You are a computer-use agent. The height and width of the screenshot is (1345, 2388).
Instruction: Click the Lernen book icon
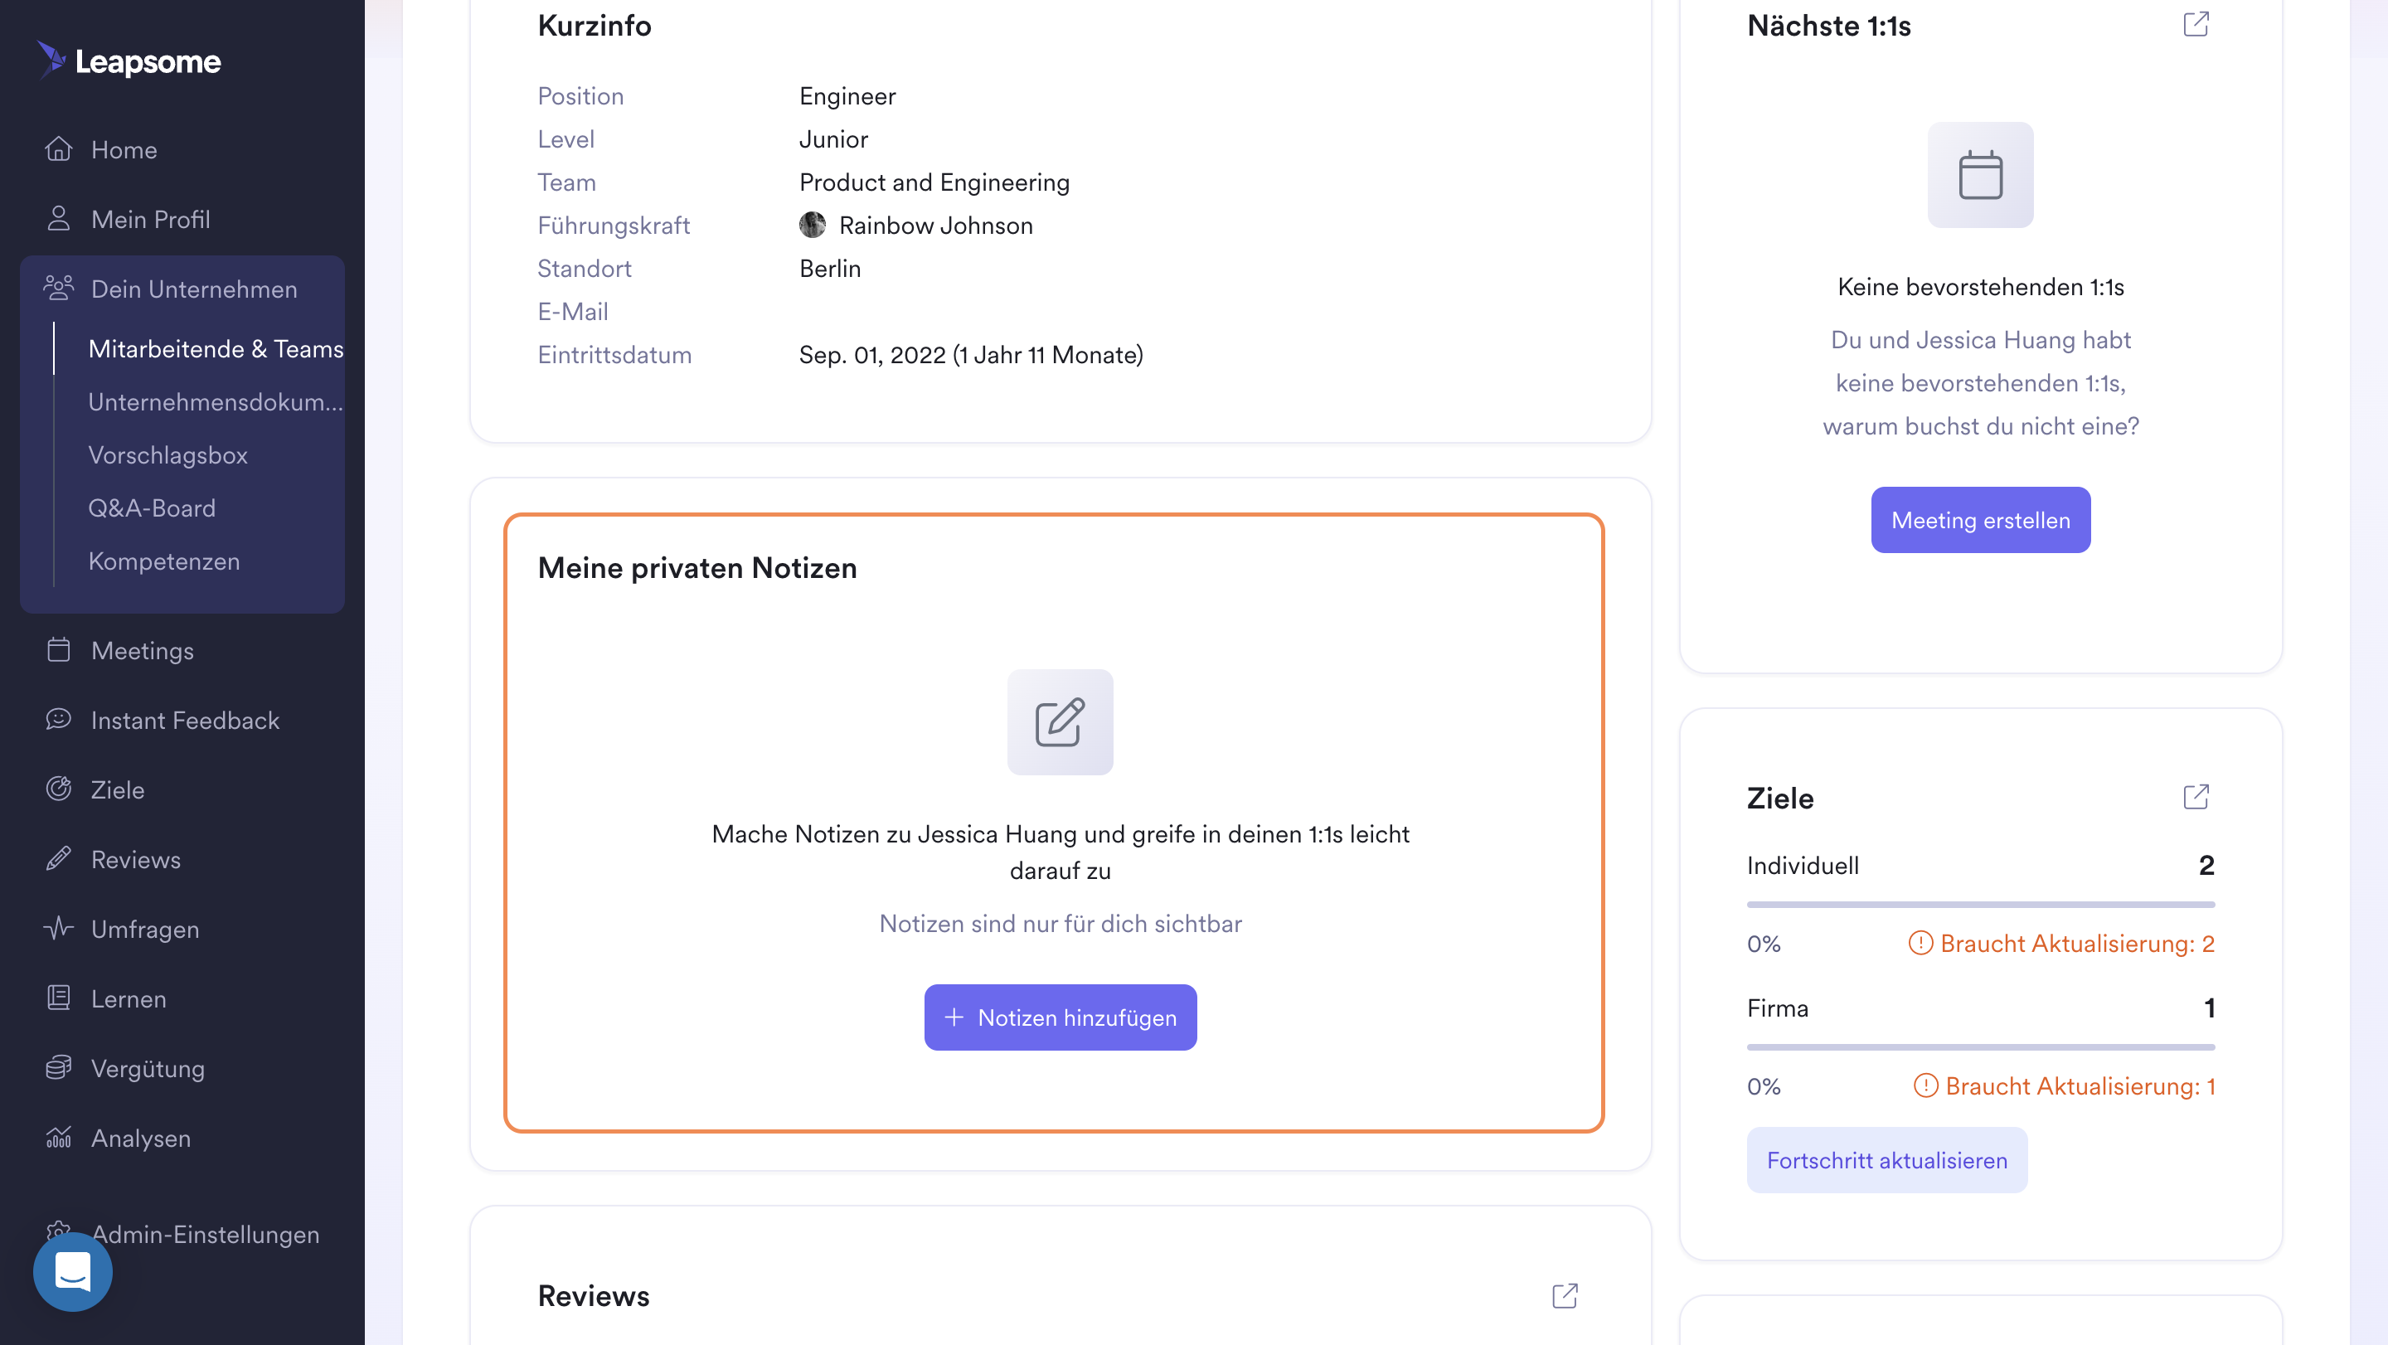58,998
